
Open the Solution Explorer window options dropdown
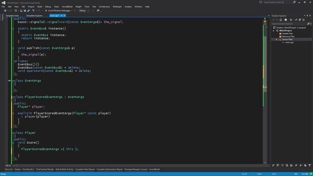click(x=305, y=16)
